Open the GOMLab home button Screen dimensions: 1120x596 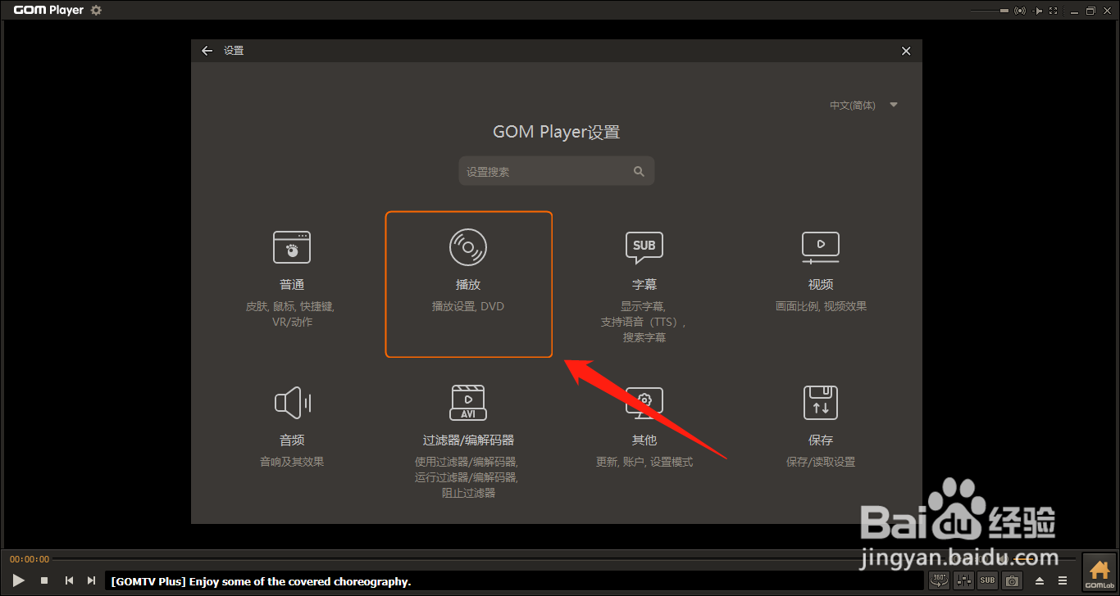point(1099,574)
